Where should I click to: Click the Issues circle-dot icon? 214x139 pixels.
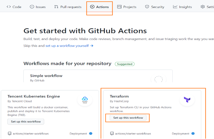tap(32, 7)
